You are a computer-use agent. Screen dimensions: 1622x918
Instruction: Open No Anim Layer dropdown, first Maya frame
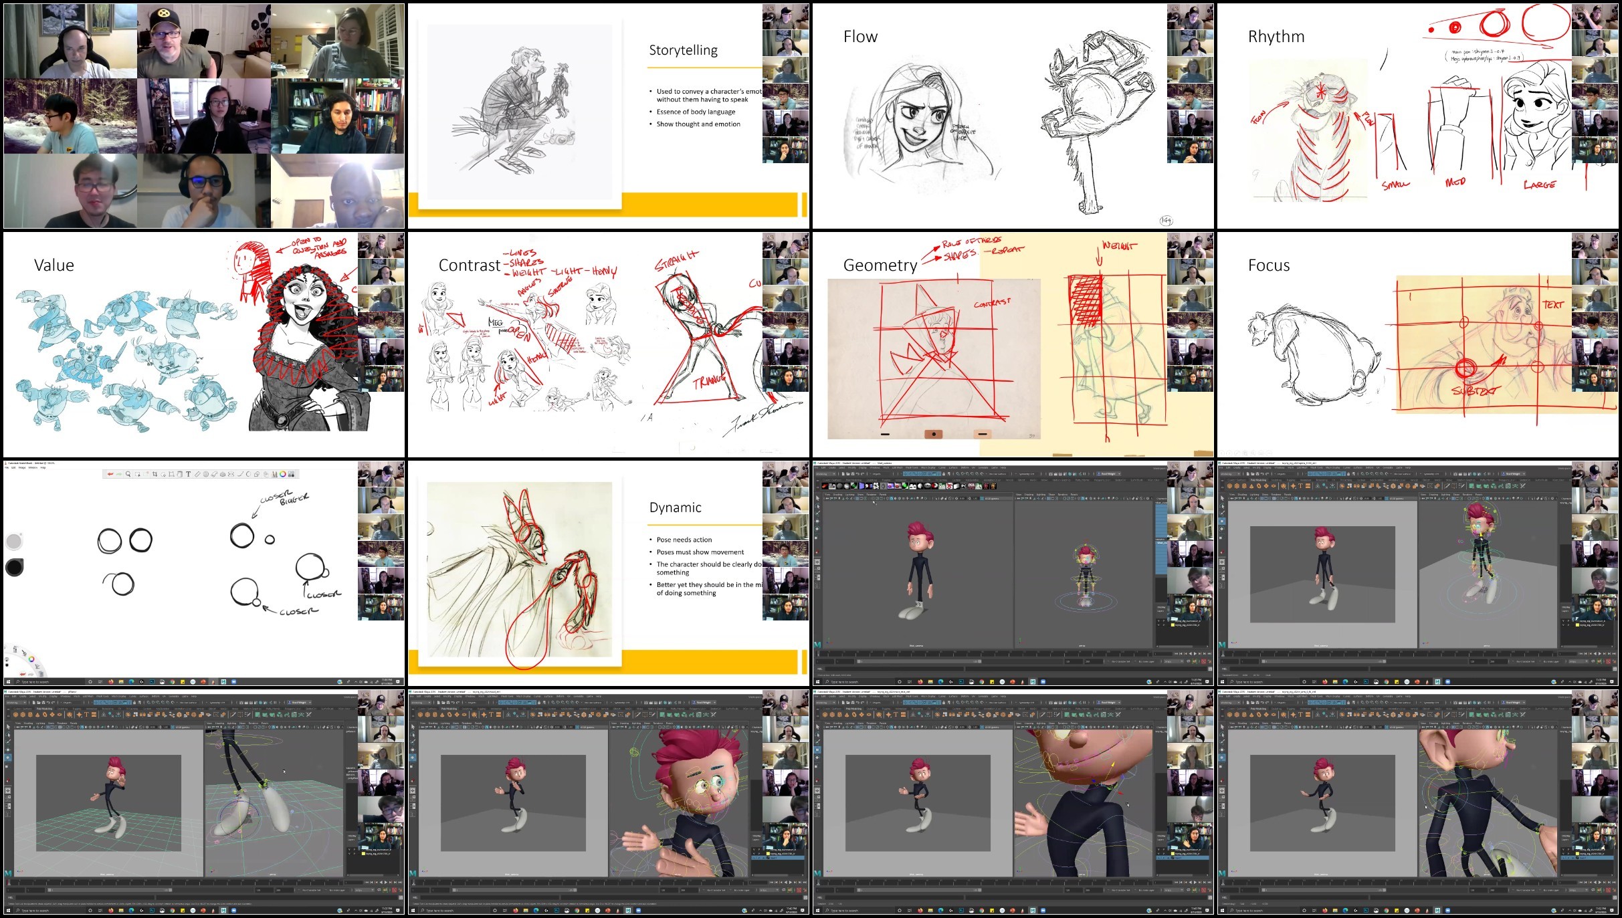coord(1146,661)
